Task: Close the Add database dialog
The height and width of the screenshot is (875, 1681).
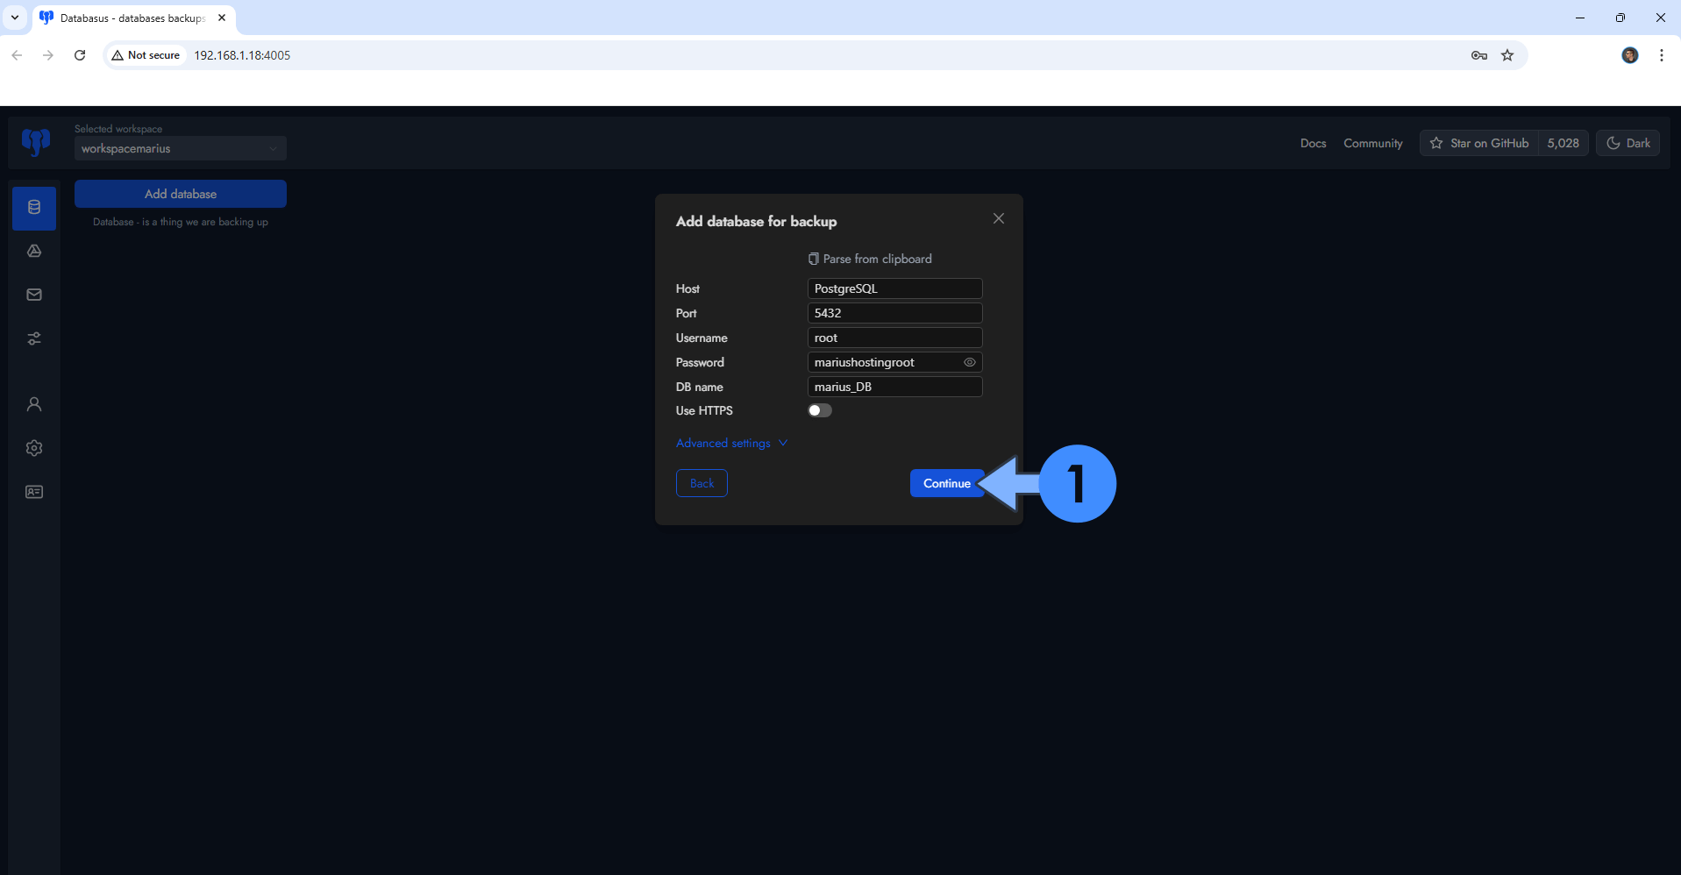Action: pyautogui.click(x=998, y=219)
